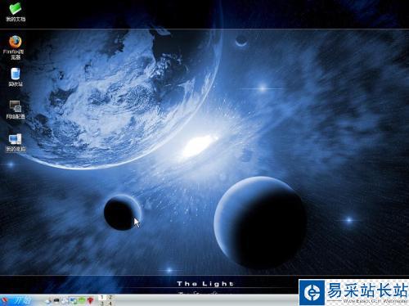This screenshot has height=306, width=409.
Task: Switch to workspace 2 in the pager
Action: [110, 298]
